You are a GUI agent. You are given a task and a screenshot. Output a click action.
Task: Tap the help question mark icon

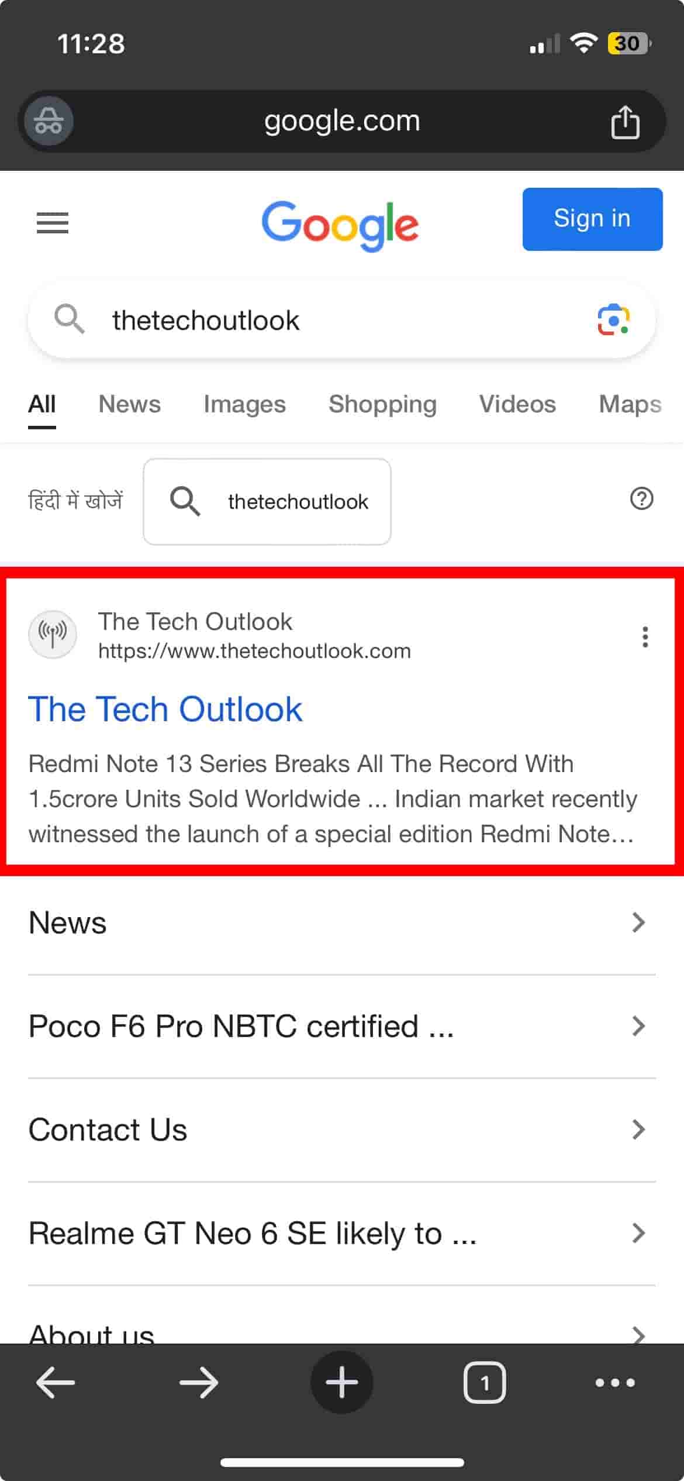pos(641,499)
